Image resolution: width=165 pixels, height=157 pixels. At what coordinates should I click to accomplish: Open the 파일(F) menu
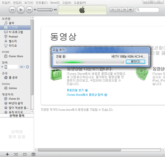click(x=6, y=3)
